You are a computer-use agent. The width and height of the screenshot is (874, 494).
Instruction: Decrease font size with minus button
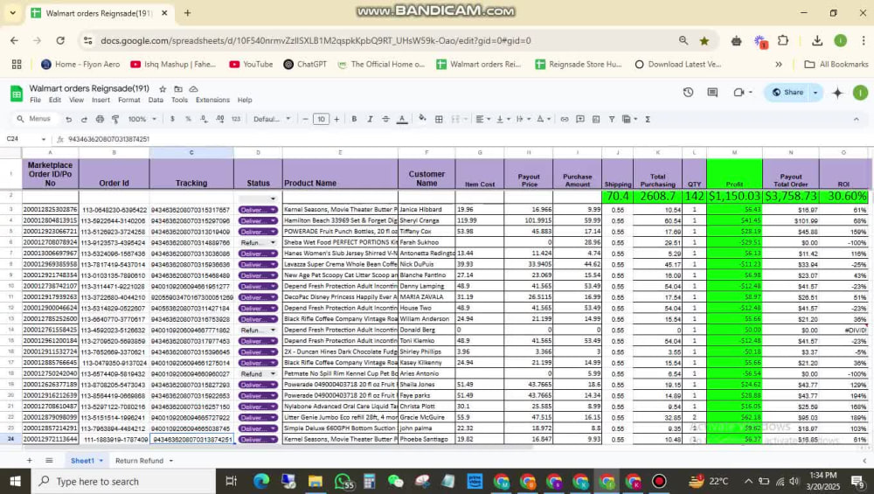305,119
